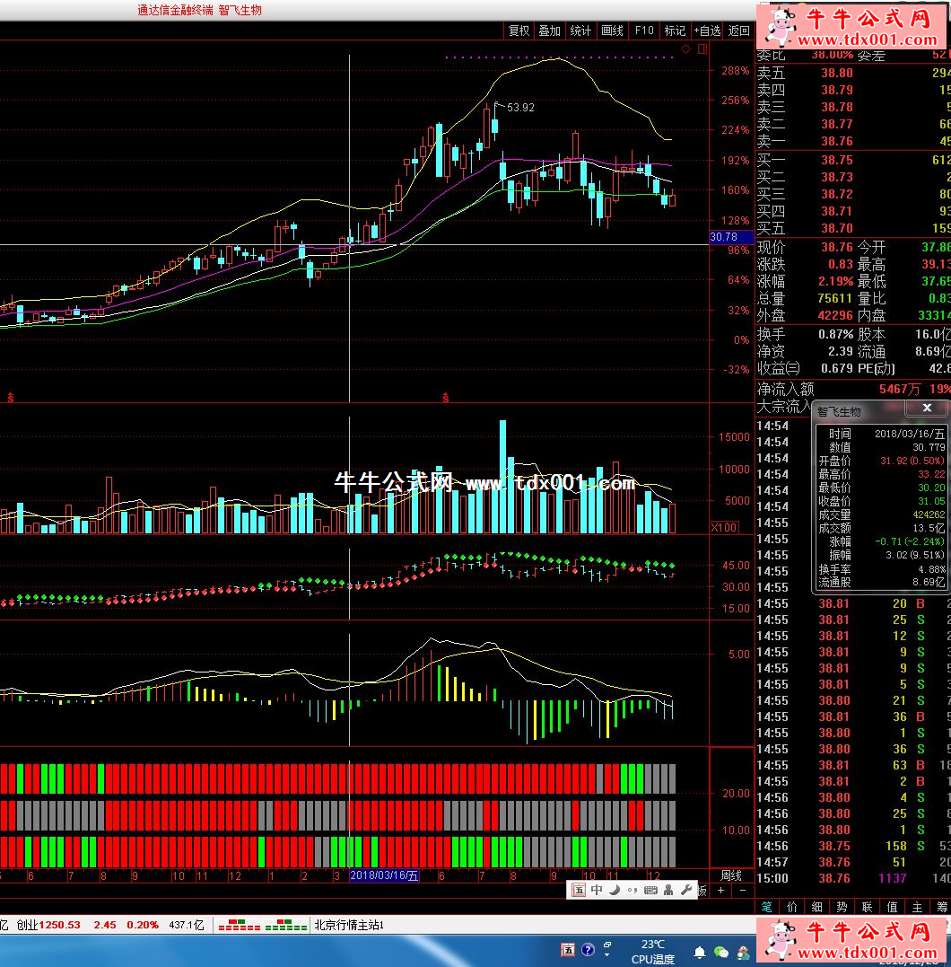Screen dimensions: 951x967
Task: Click the IME user avatar icon
Action: tap(669, 890)
